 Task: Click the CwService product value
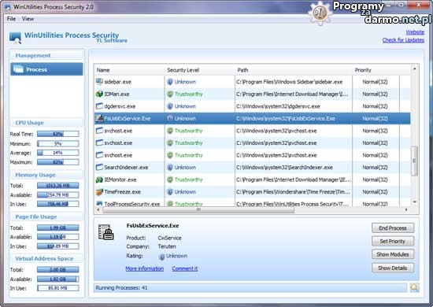pos(169,238)
